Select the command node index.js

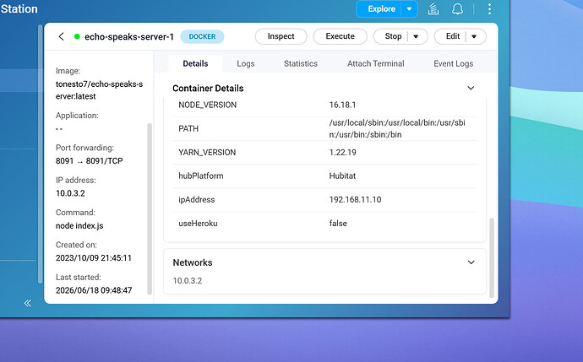tap(79, 226)
